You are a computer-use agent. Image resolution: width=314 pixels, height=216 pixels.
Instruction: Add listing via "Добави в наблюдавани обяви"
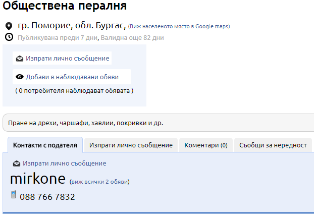pyautogui.click(x=72, y=77)
